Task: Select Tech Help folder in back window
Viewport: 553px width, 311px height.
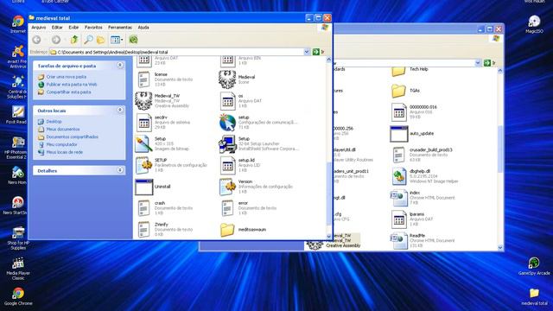Action: click(410, 71)
